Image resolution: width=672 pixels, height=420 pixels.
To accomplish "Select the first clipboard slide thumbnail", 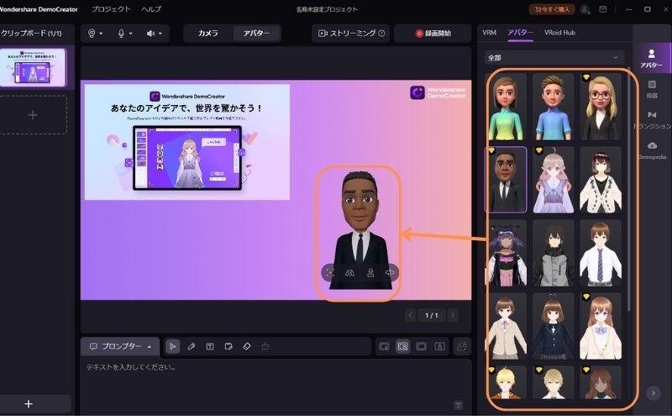I will (33, 67).
